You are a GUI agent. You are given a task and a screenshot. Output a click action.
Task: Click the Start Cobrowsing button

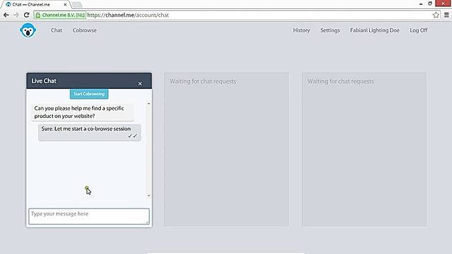[89, 94]
